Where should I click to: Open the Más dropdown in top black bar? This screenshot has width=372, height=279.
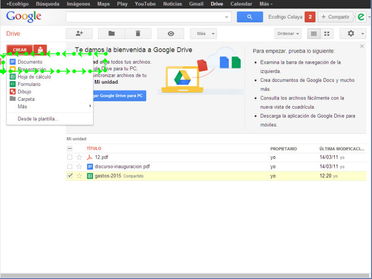(266, 4)
